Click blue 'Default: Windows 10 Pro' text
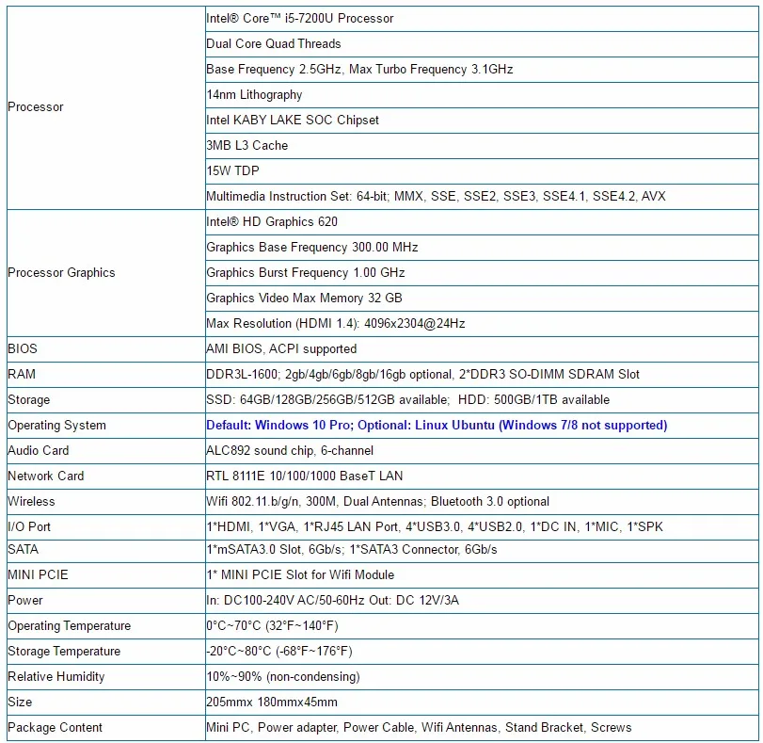This screenshot has width=763, height=743. [278, 425]
